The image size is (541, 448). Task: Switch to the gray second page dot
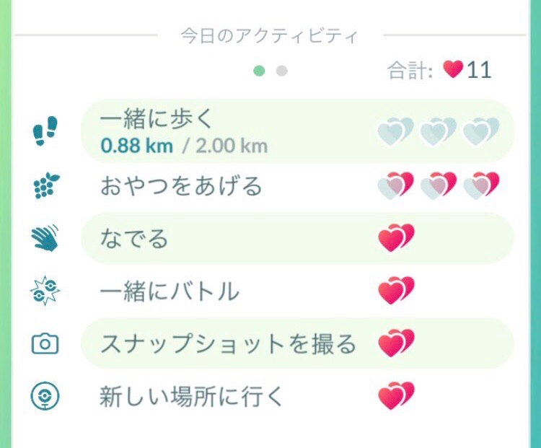pos(282,71)
